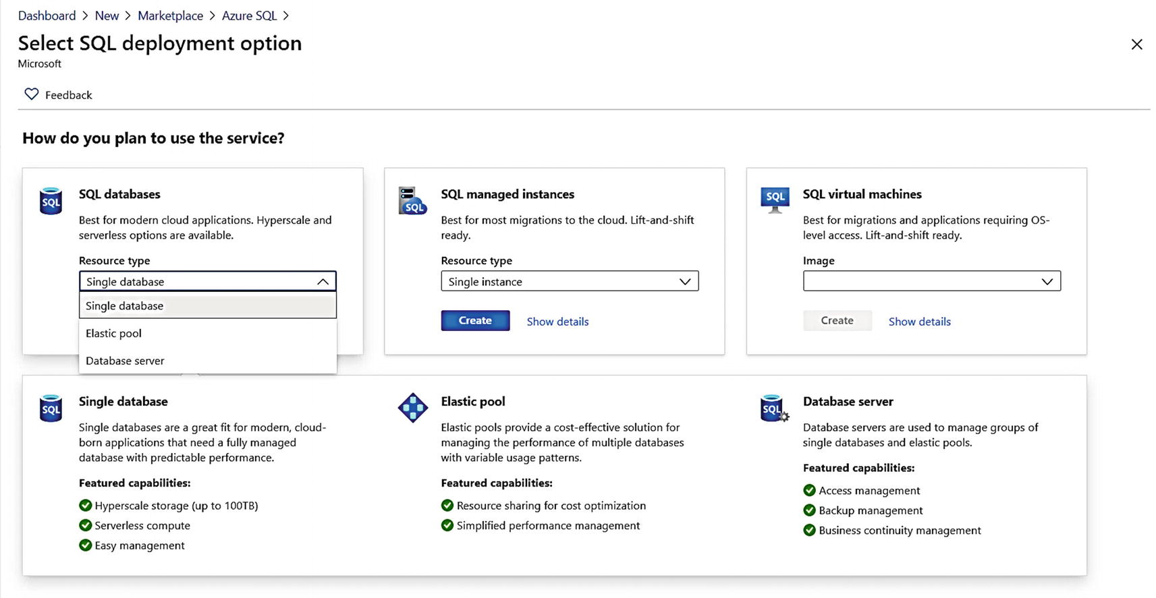Open the Marketplace breadcrumb link

click(x=170, y=16)
